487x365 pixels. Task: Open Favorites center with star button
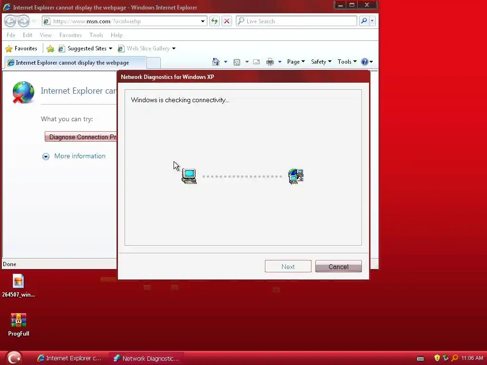[x=21, y=48]
